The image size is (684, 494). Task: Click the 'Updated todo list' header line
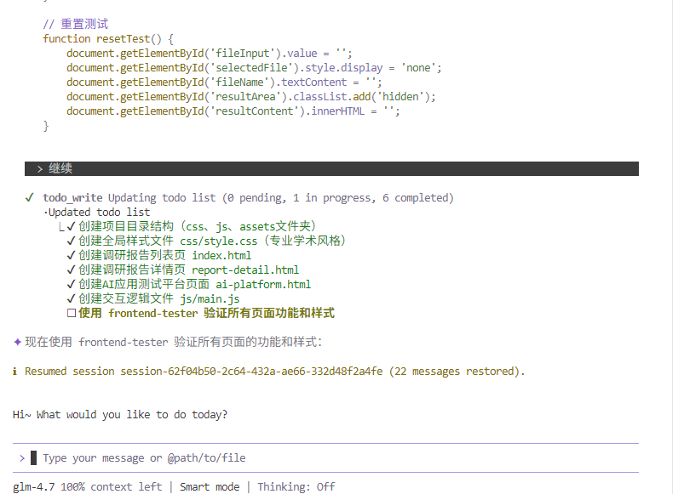[x=99, y=213]
